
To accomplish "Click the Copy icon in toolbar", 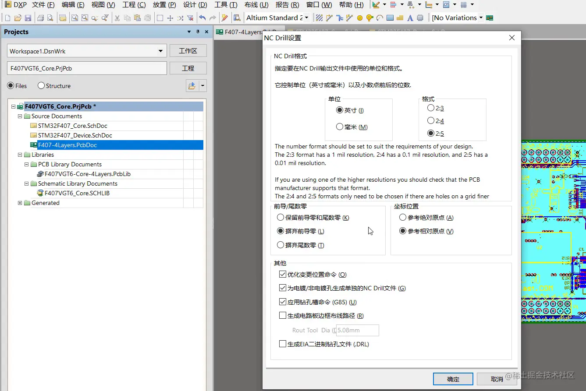I will point(127,18).
